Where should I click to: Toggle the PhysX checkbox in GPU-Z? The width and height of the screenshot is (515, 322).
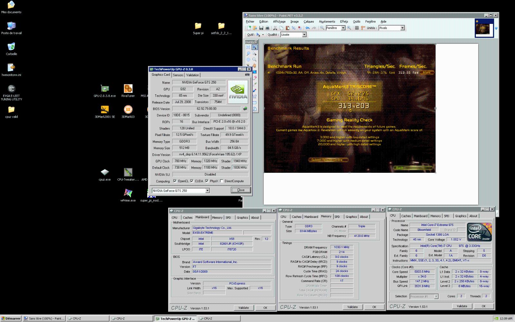pyautogui.click(x=207, y=181)
